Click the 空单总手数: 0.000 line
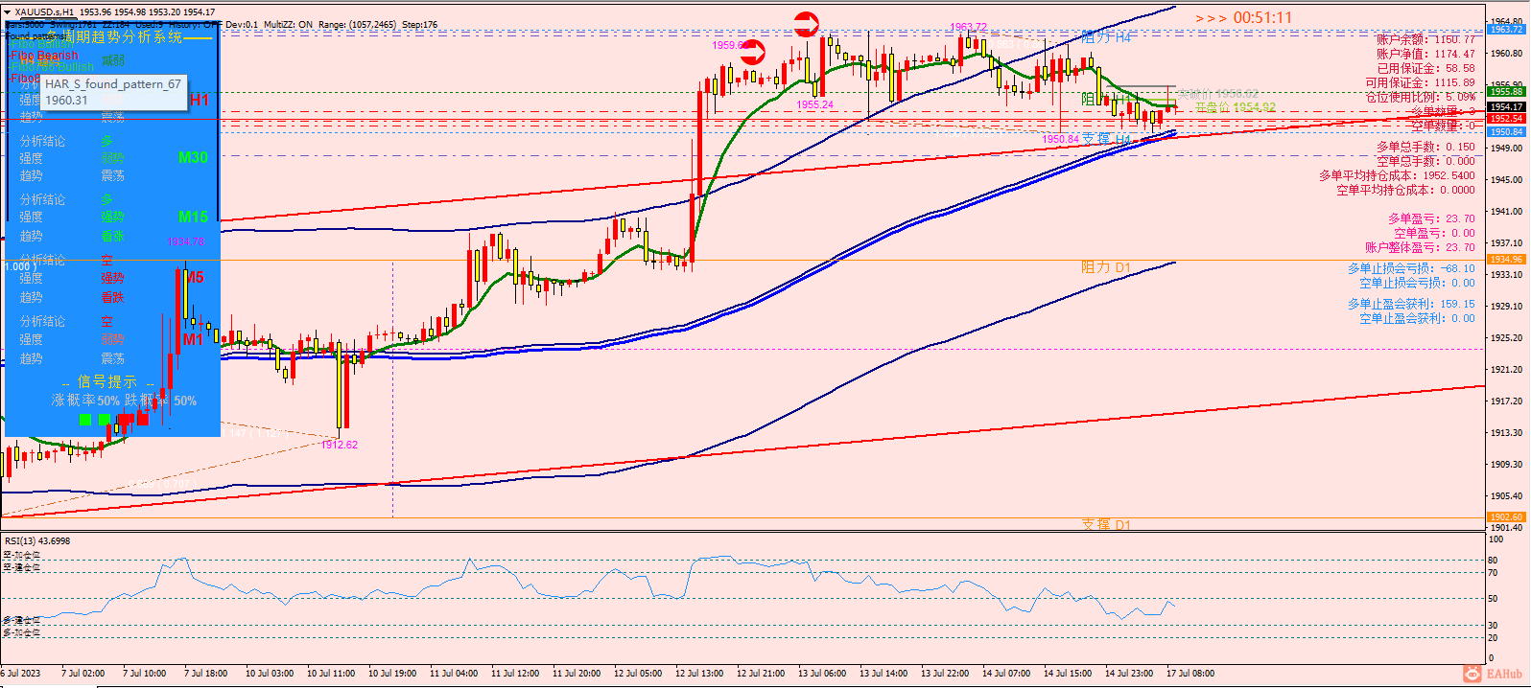 [1425, 161]
